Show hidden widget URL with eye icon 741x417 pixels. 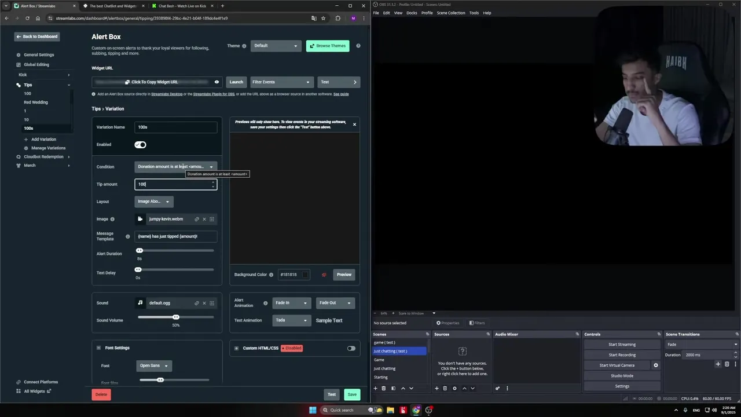point(217,82)
